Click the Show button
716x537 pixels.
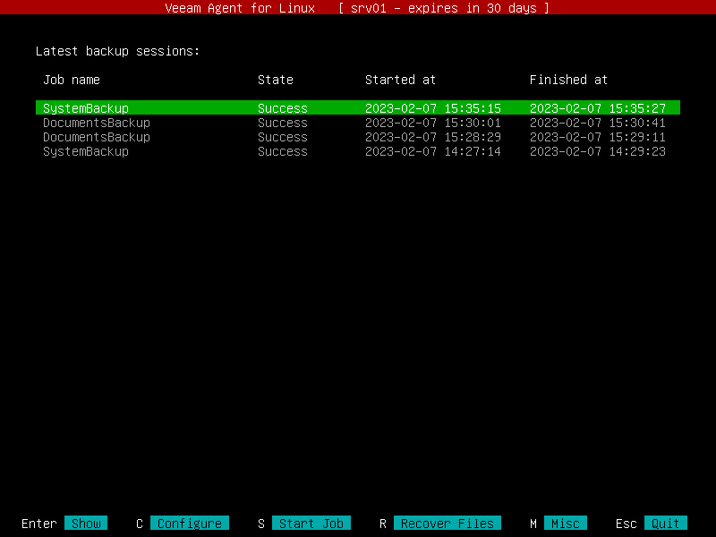click(x=86, y=523)
